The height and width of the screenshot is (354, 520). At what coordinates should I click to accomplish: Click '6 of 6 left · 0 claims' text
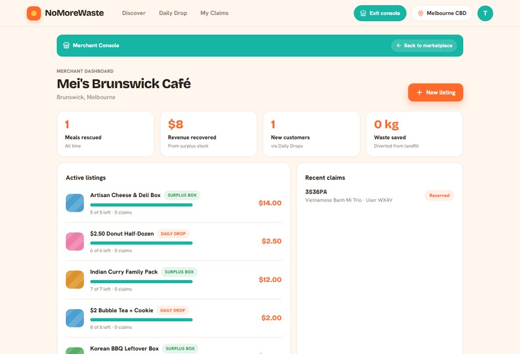(111, 251)
